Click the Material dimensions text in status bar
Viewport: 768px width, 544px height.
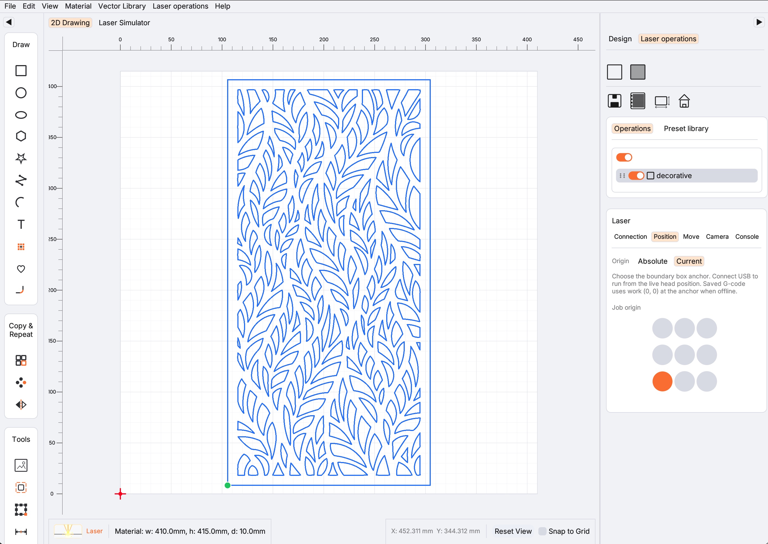click(190, 531)
